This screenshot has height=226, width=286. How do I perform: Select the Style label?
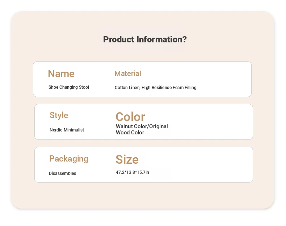59,115
